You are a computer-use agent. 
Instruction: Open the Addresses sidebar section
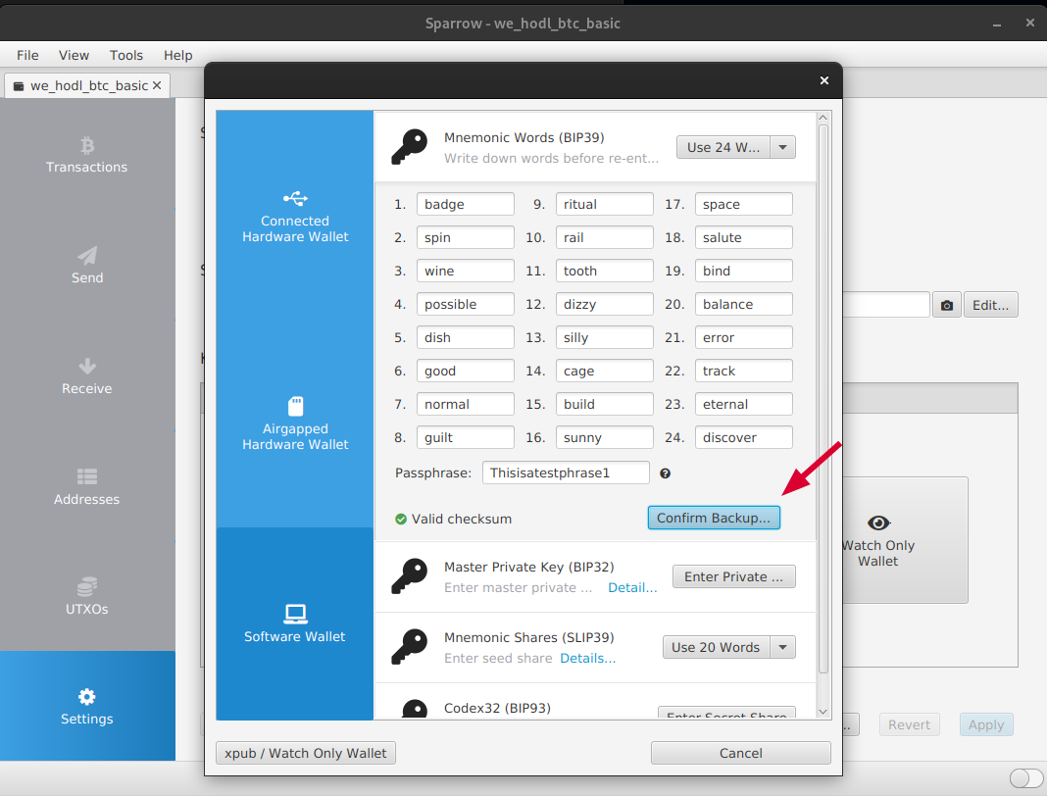coord(87,487)
